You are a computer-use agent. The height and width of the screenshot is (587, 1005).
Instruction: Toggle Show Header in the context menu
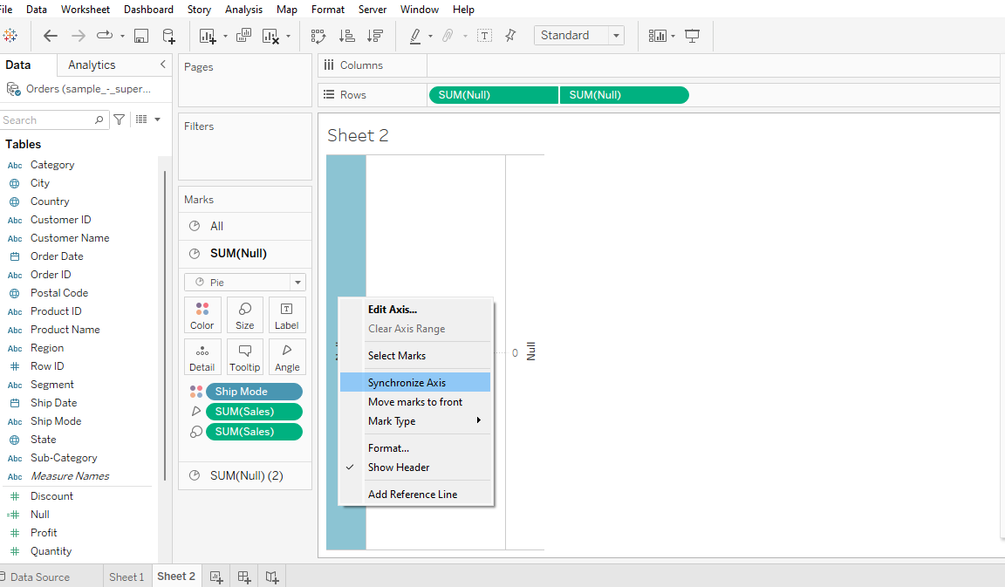point(398,467)
